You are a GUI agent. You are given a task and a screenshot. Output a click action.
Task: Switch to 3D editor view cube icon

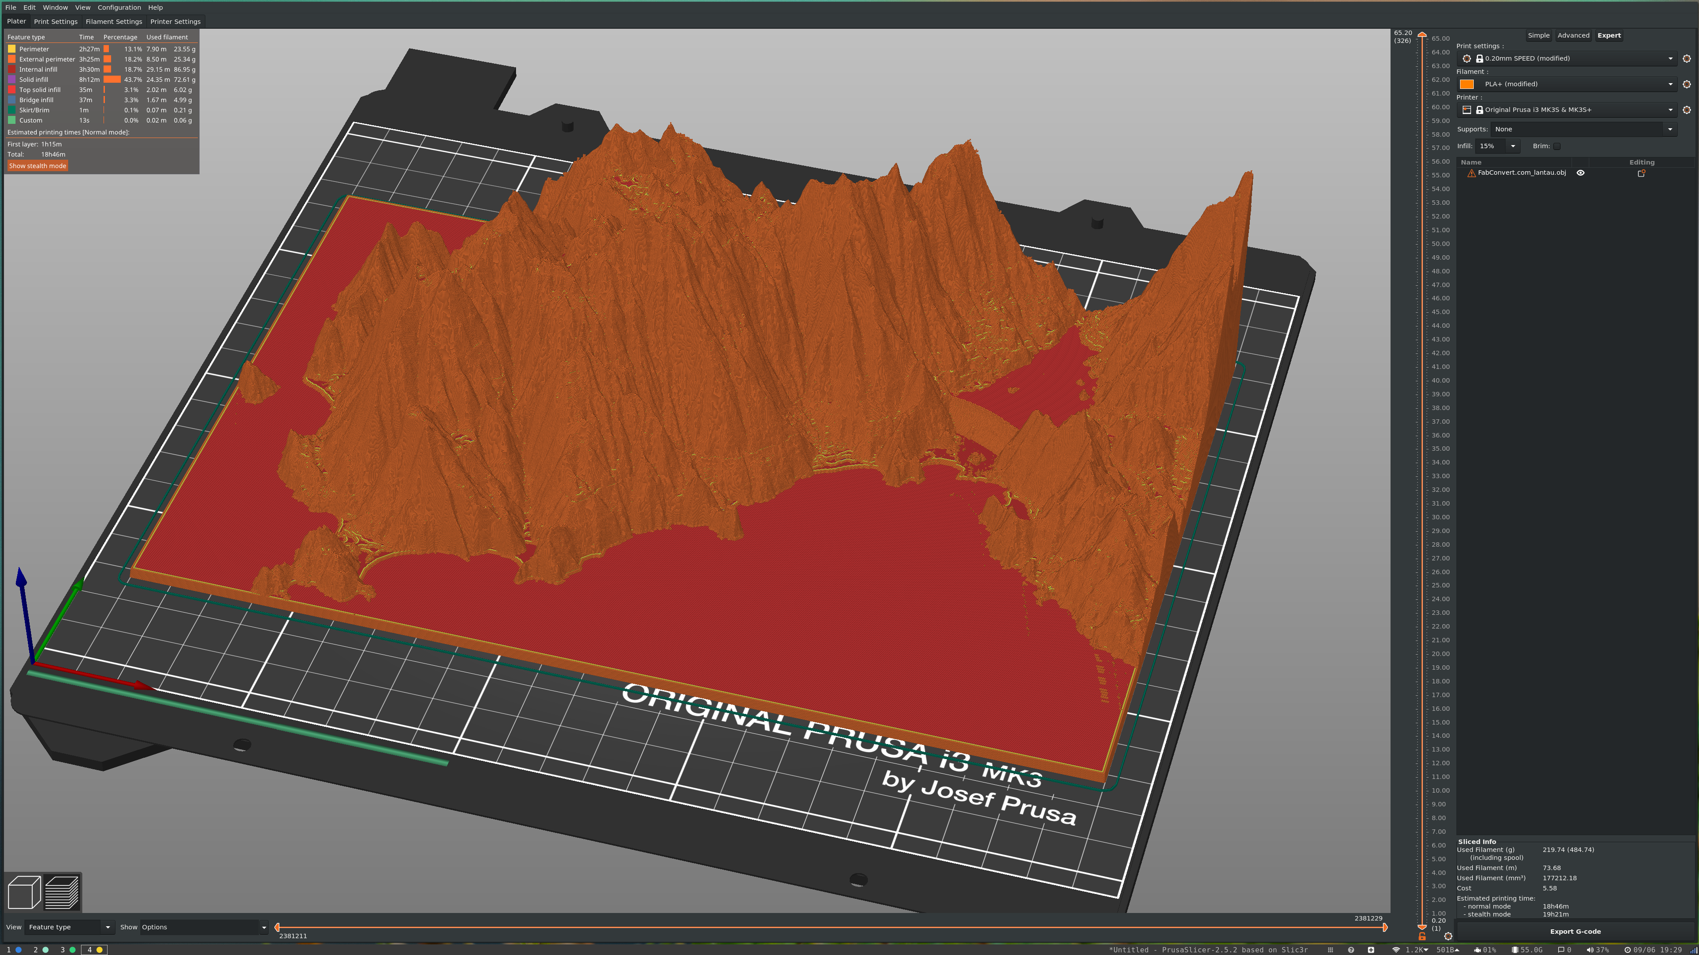click(24, 892)
